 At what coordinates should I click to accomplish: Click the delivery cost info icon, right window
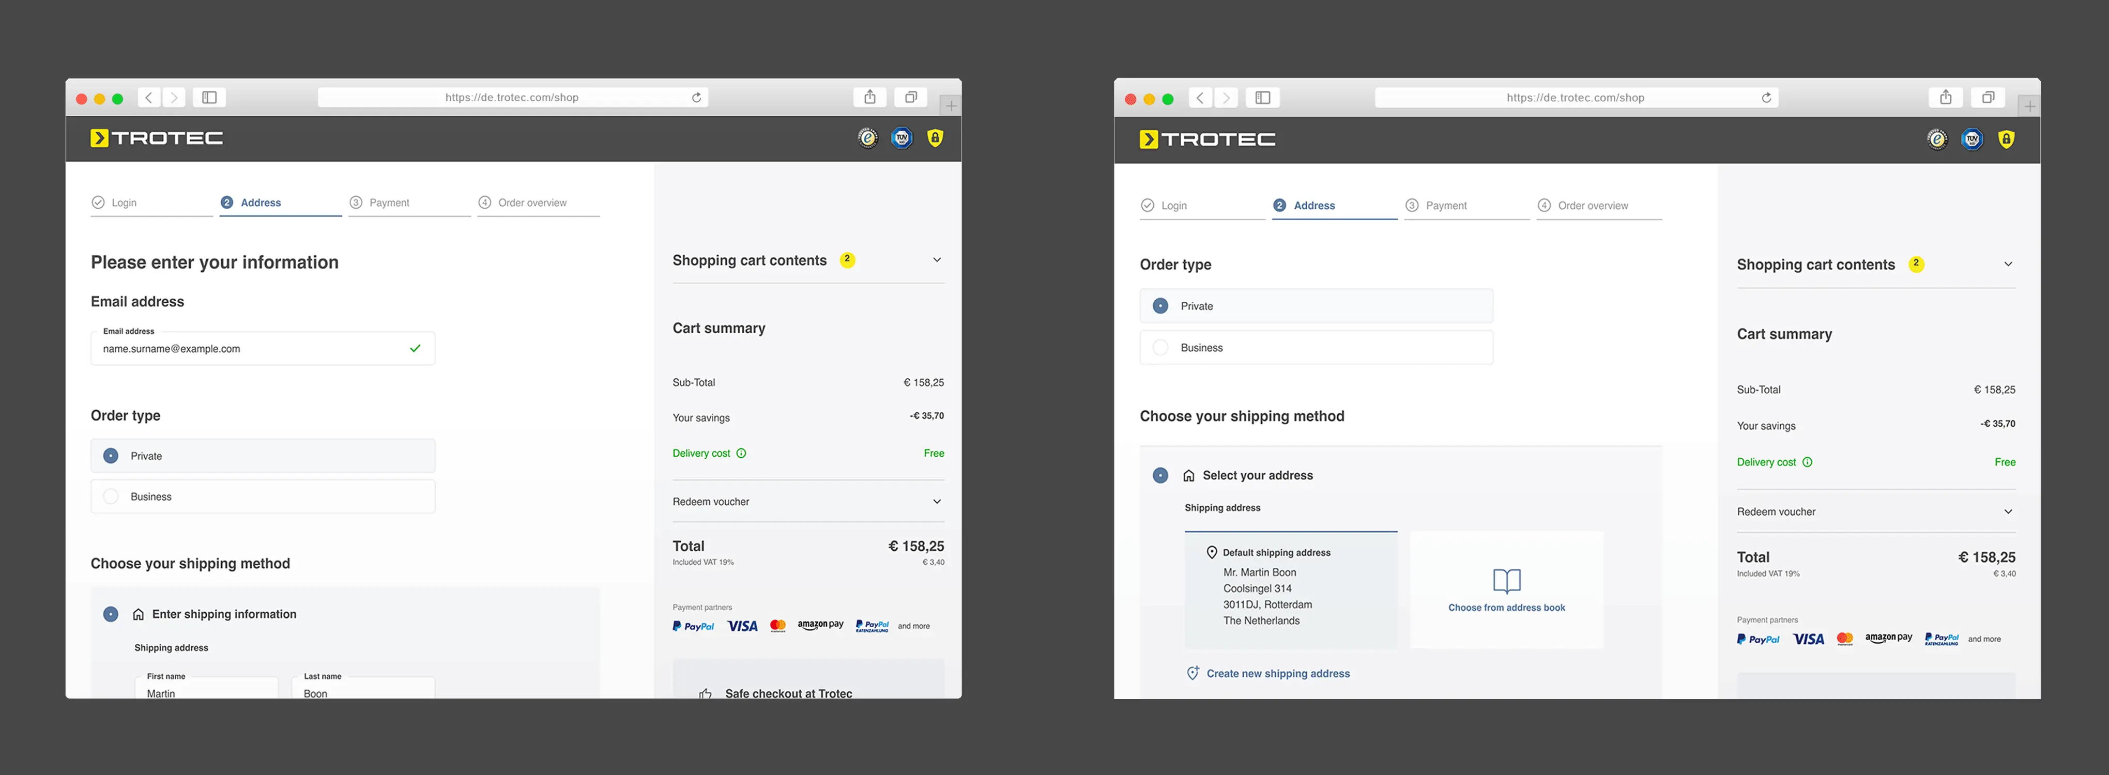click(1808, 462)
